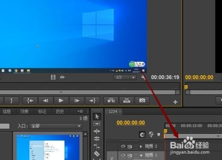222x160 pixels.
Task: Open the 入口 全部 dropdown
Action: (55, 126)
